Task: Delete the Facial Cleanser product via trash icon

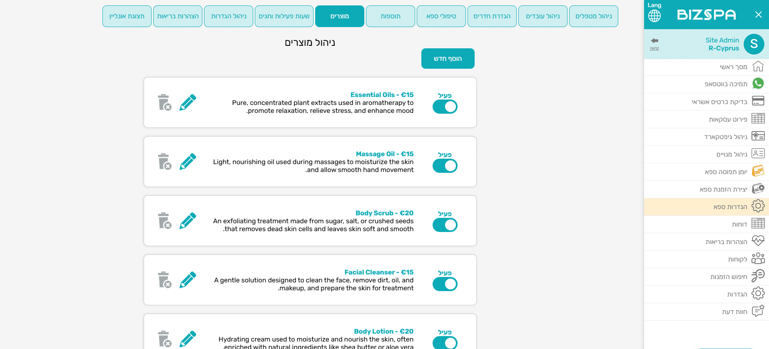Action: click(164, 280)
